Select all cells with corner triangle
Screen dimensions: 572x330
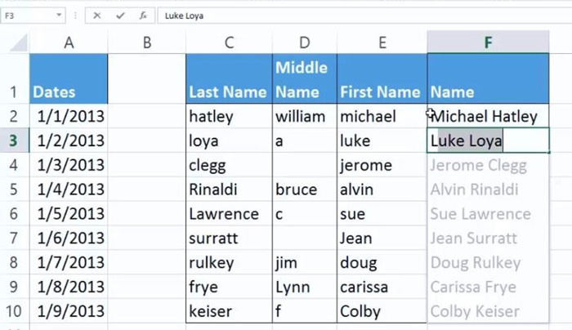coord(18,42)
